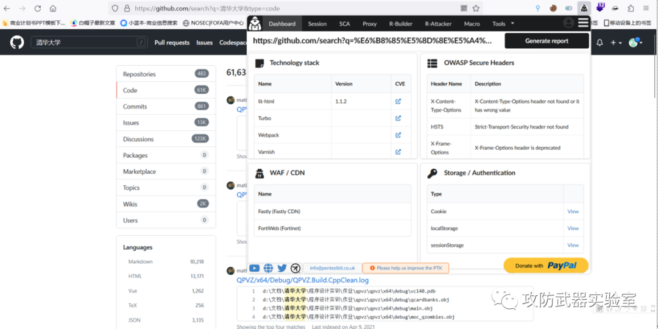Image resolution: width=658 pixels, height=329 pixels.
Task: Switch to the PTK Session tab
Action: tap(317, 24)
